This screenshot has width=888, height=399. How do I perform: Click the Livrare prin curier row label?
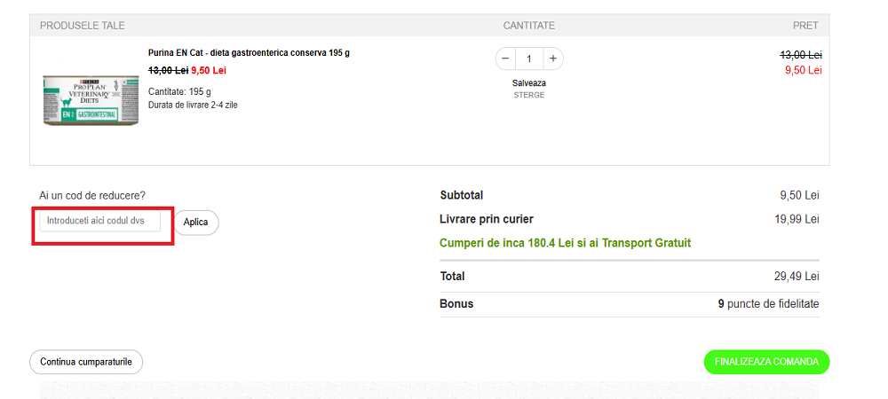point(487,219)
